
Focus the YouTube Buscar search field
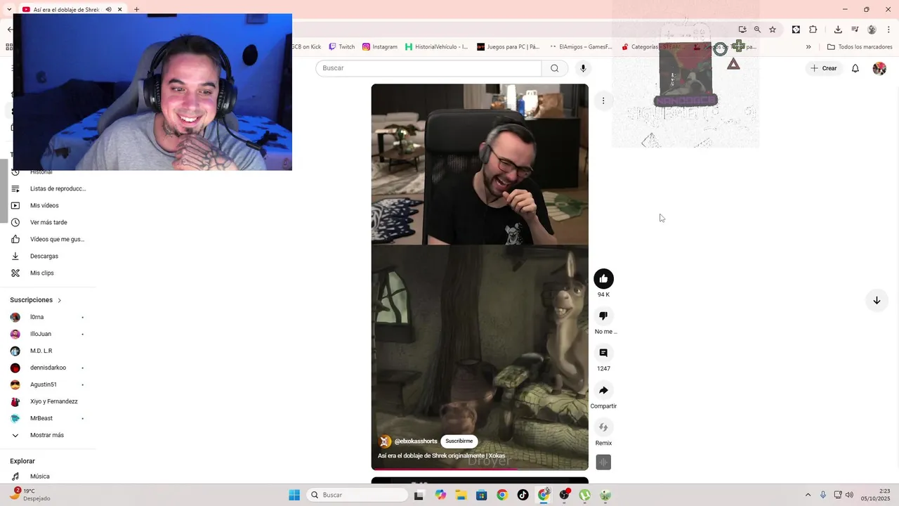(428, 68)
